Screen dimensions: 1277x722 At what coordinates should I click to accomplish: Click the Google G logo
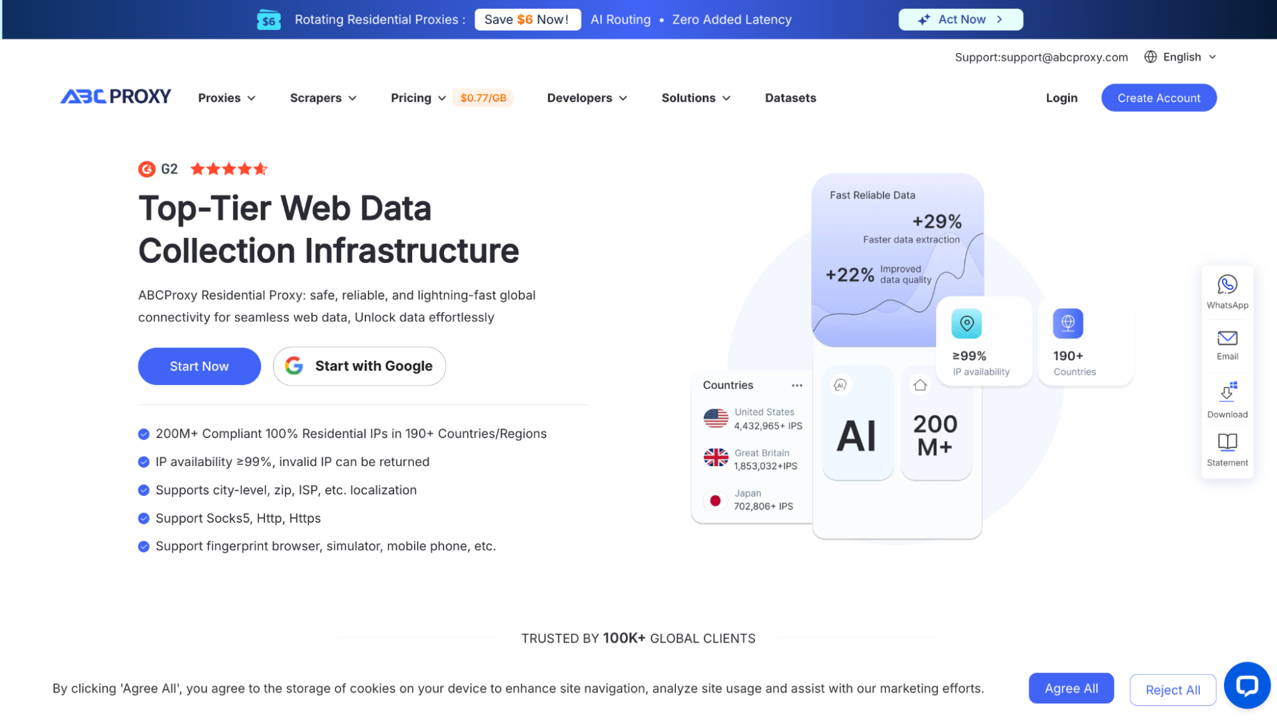(x=294, y=366)
